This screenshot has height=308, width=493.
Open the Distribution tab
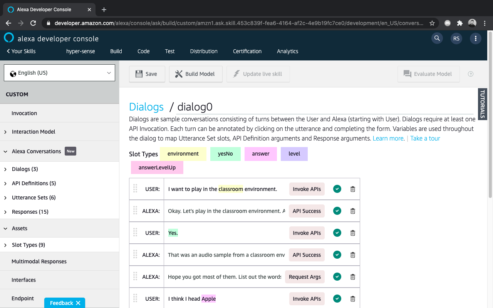coord(204,51)
